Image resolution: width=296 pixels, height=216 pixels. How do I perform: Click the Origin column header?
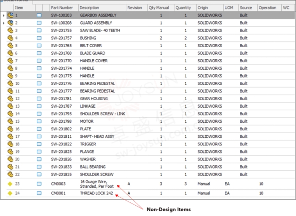coord(210,8)
